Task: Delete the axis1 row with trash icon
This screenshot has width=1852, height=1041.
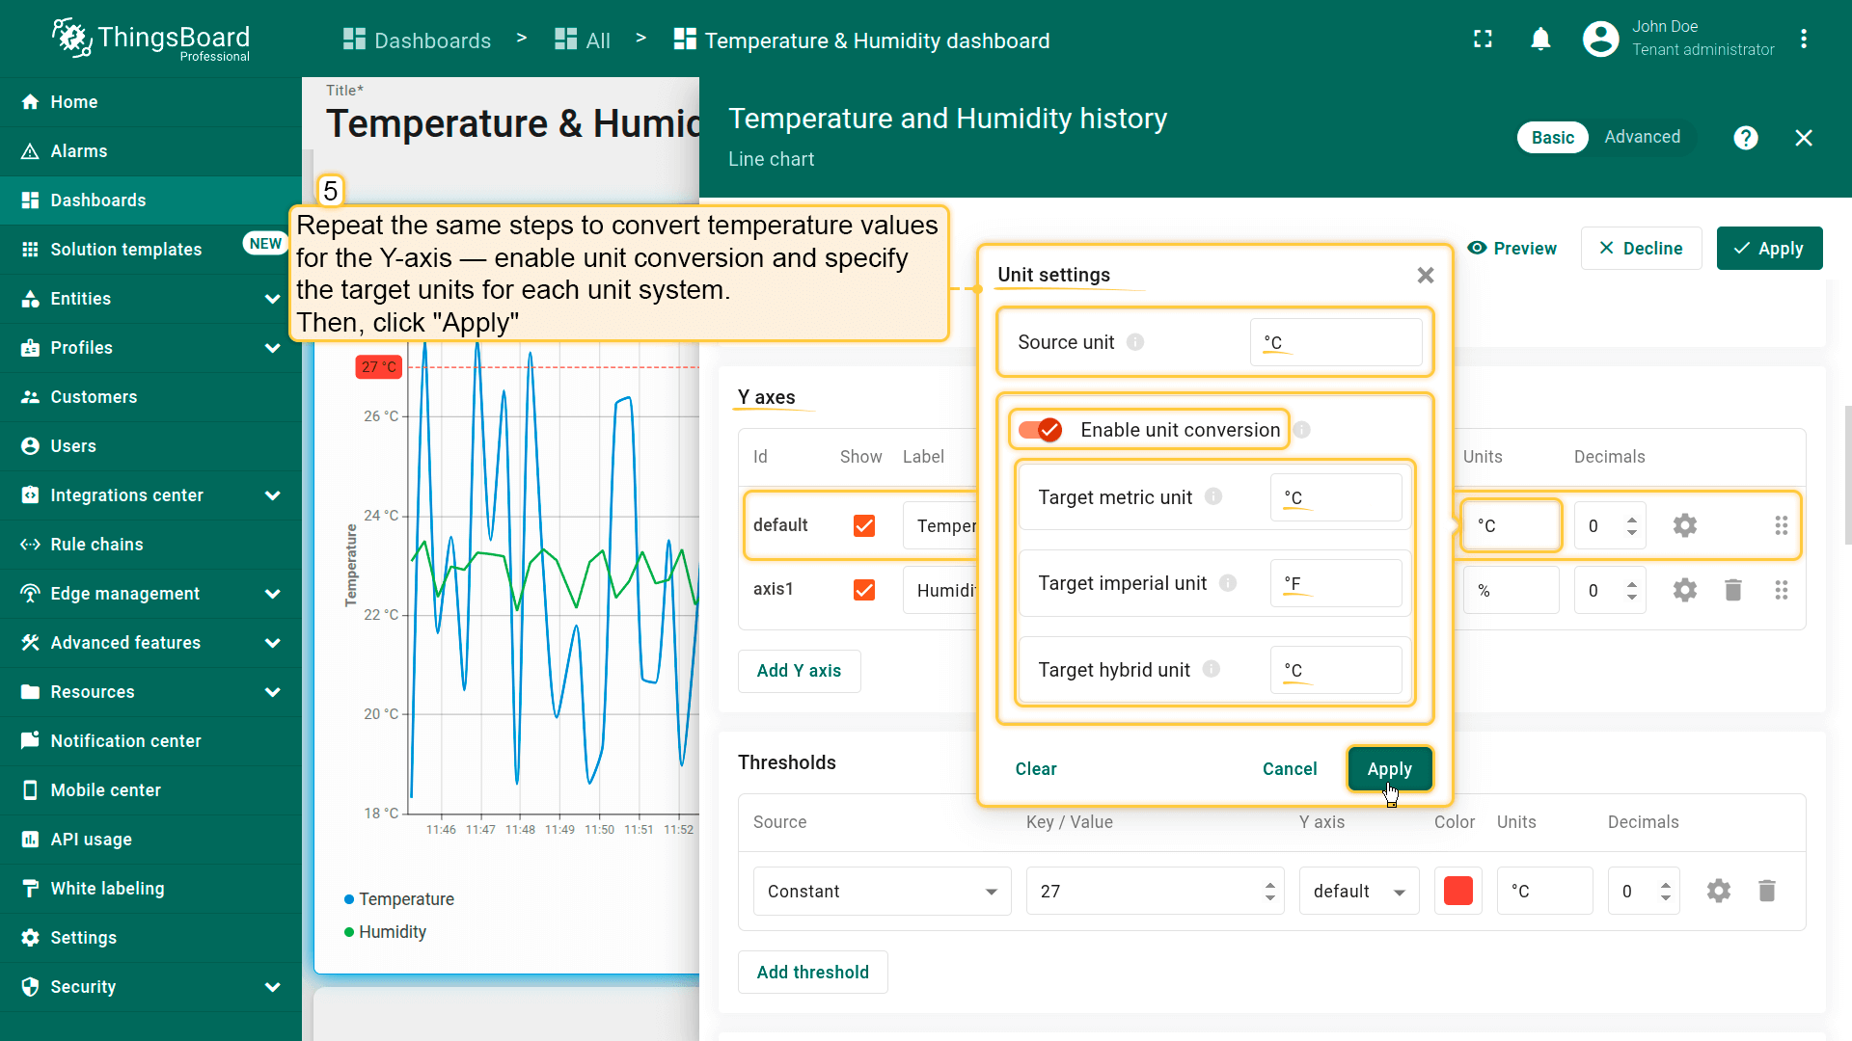Action: click(x=1732, y=590)
